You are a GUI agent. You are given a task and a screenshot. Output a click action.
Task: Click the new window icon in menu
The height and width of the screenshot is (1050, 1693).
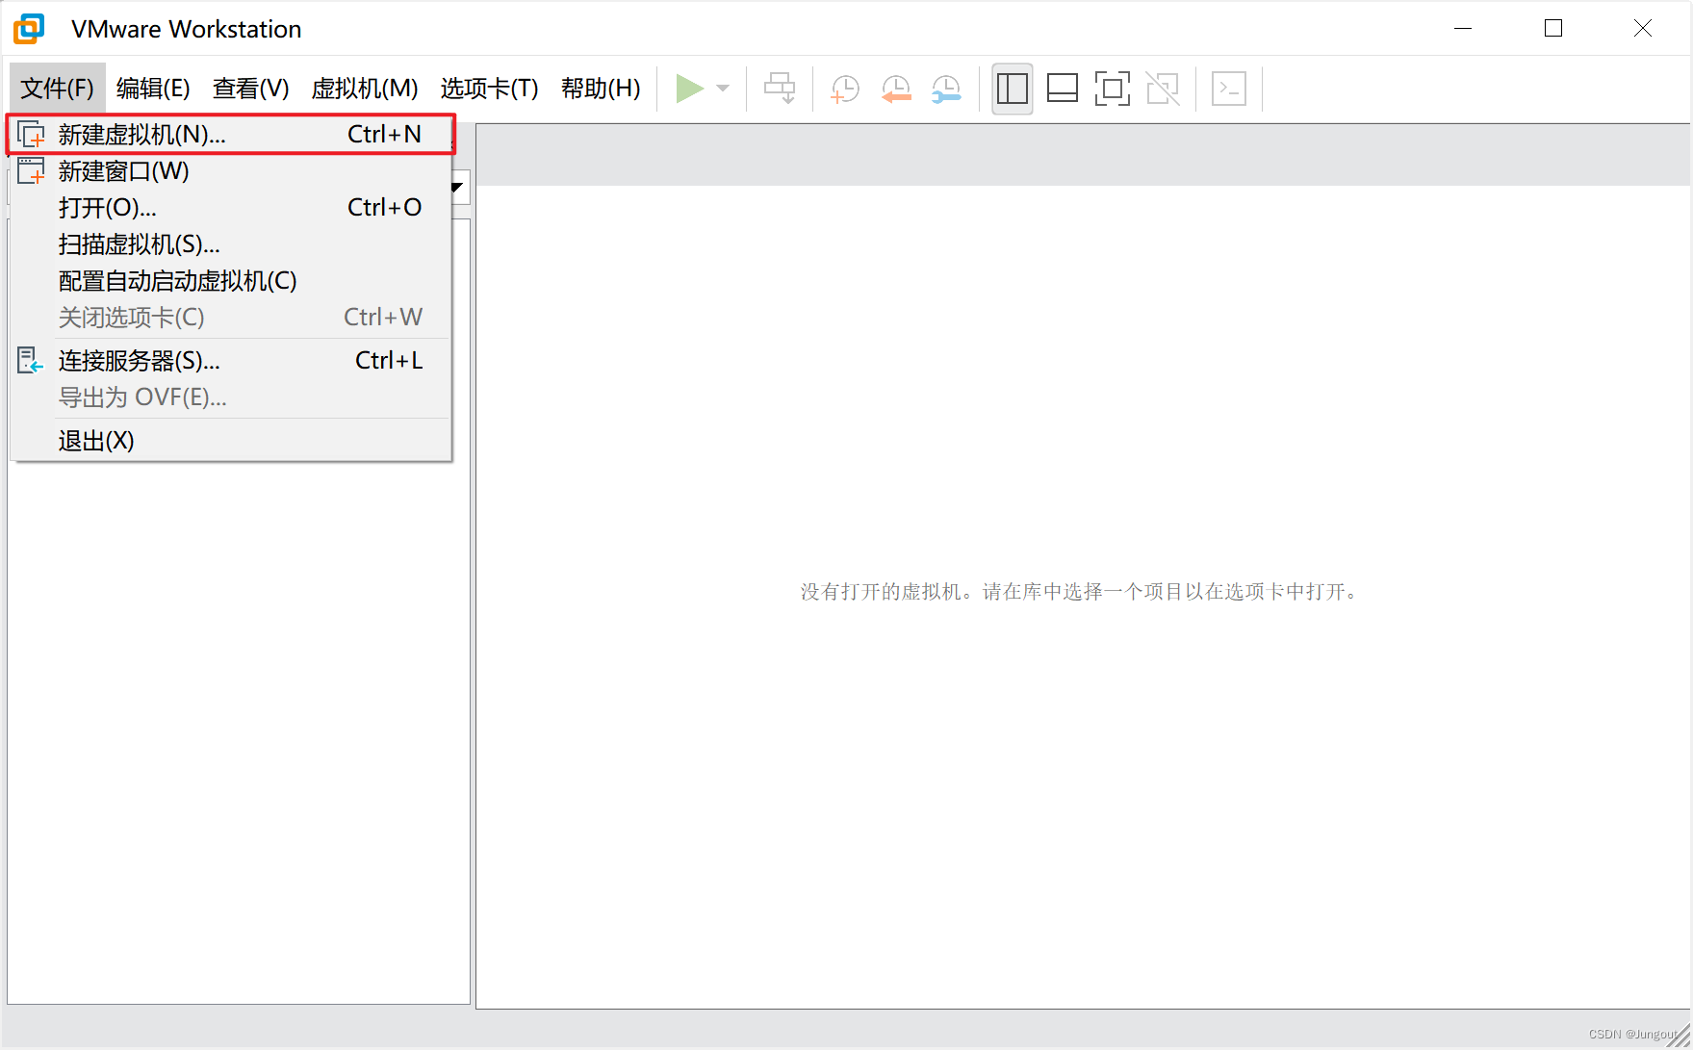point(31,170)
